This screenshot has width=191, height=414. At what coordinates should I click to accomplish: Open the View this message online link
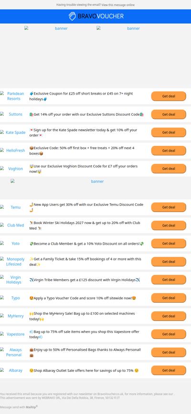coord(118,5)
